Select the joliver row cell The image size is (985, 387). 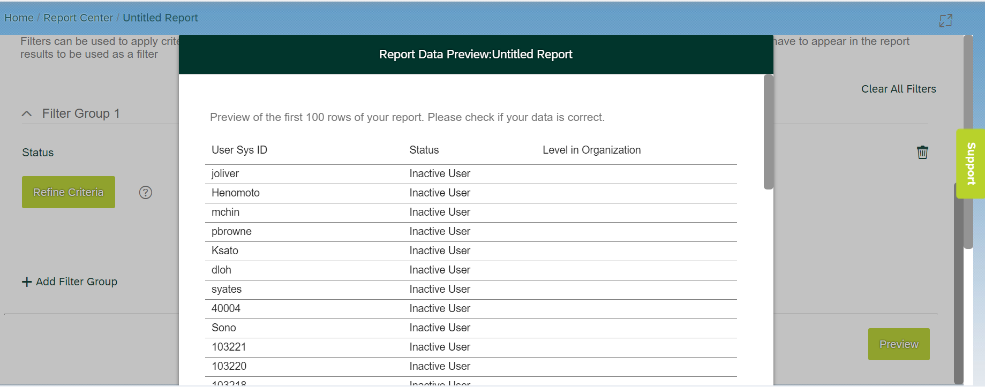225,173
